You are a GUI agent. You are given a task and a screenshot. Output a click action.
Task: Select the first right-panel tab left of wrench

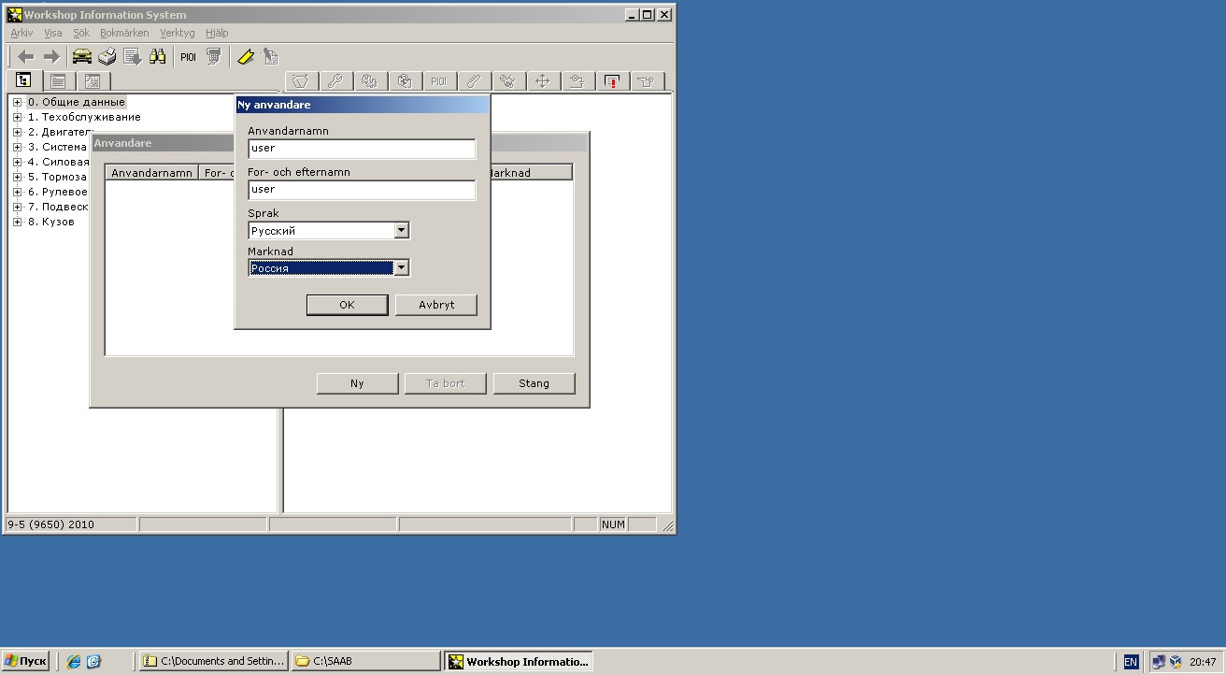[x=300, y=81]
